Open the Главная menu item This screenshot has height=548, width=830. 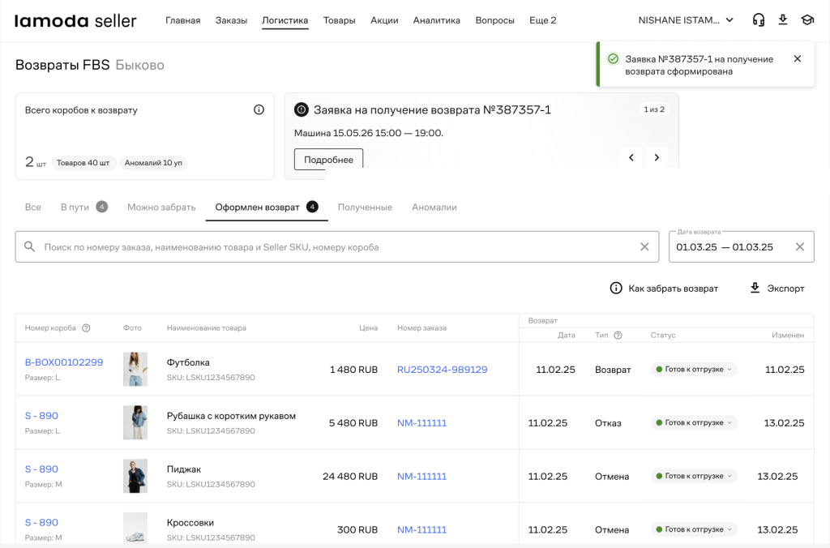click(x=182, y=20)
